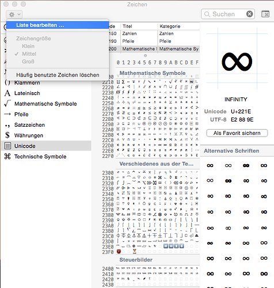Select the Lateinisch category icon
The image size is (274, 288).
[7, 93]
